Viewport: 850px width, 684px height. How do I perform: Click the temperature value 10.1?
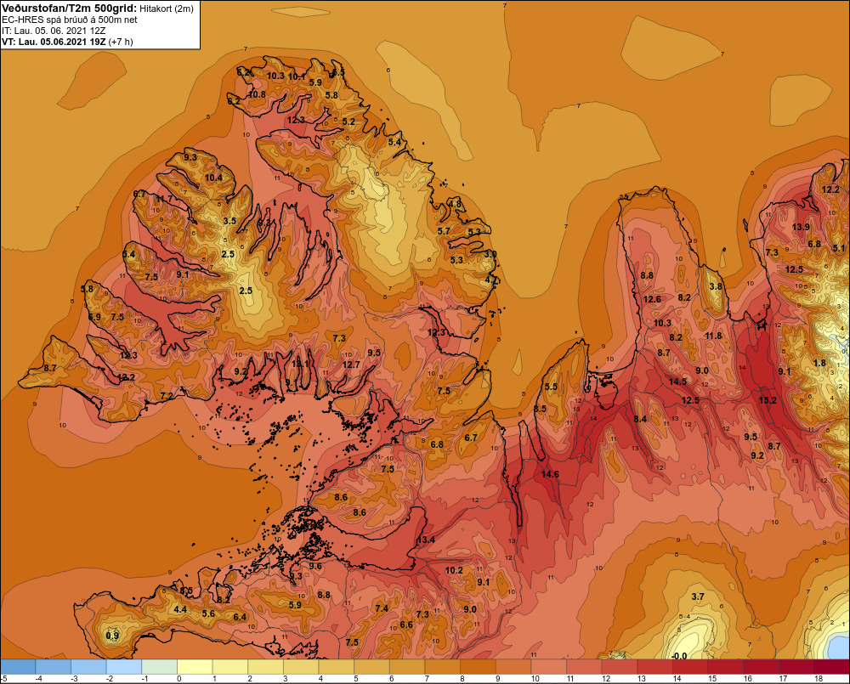click(297, 77)
